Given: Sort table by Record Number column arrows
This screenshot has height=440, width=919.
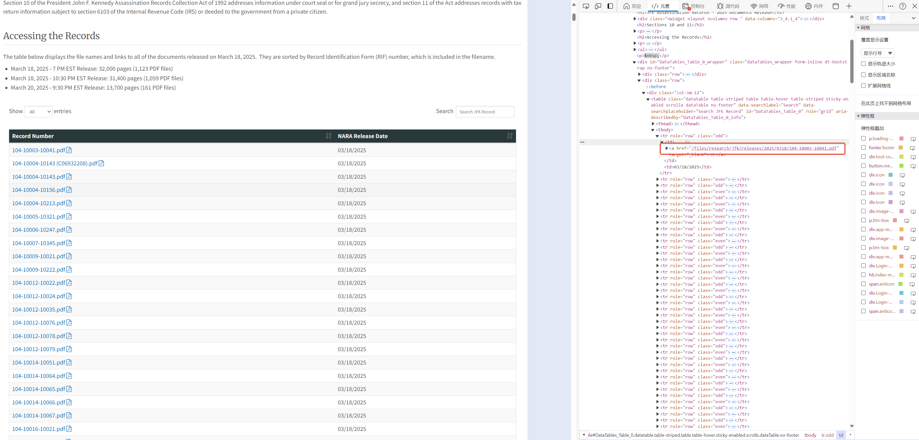Looking at the screenshot, I should (328, 136).
